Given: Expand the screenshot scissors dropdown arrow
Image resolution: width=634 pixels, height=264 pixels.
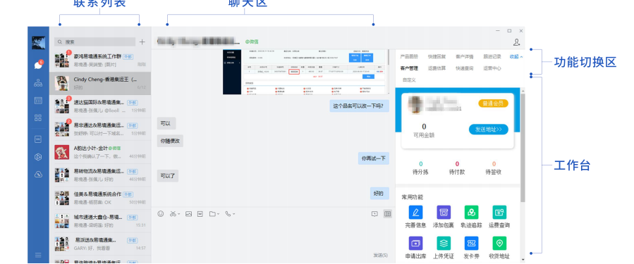Looking at the screenshot, I should 178,214.
